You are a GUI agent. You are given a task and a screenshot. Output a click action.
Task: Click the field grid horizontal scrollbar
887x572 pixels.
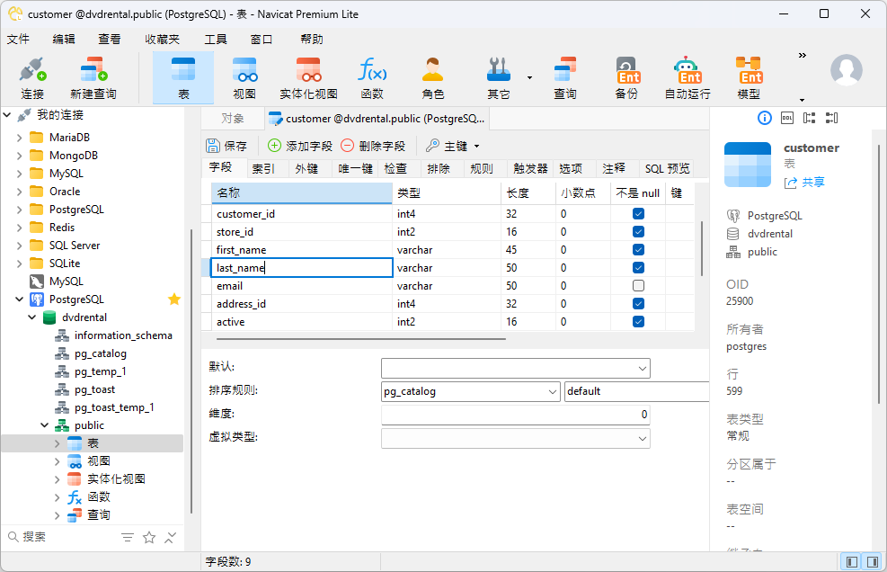click(361, 339)
